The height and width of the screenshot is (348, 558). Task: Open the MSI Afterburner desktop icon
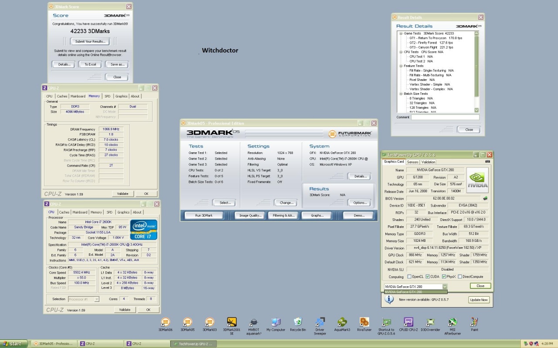453,322
